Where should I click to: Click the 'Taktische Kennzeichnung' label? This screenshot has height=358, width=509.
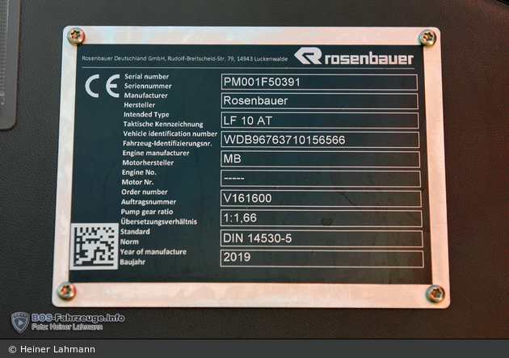[163, 124]
